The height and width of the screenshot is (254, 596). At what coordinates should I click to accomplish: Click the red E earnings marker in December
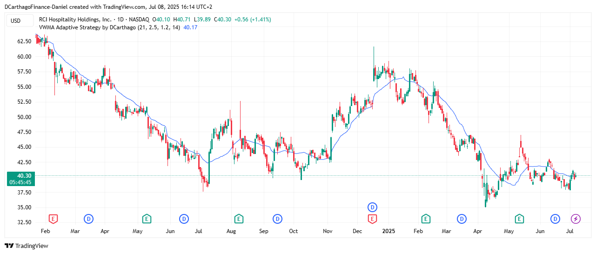click(372, 218)
